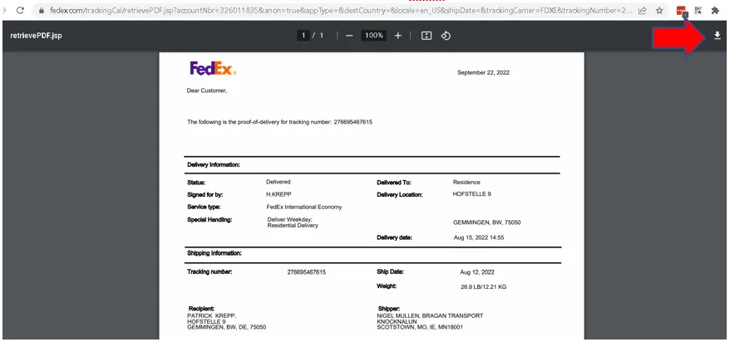Screen dimensions: 730x342
Task: Click 'GEMMINGEN, BW, 75050' in the Delivery Information section
Action: tap(487, 222)
